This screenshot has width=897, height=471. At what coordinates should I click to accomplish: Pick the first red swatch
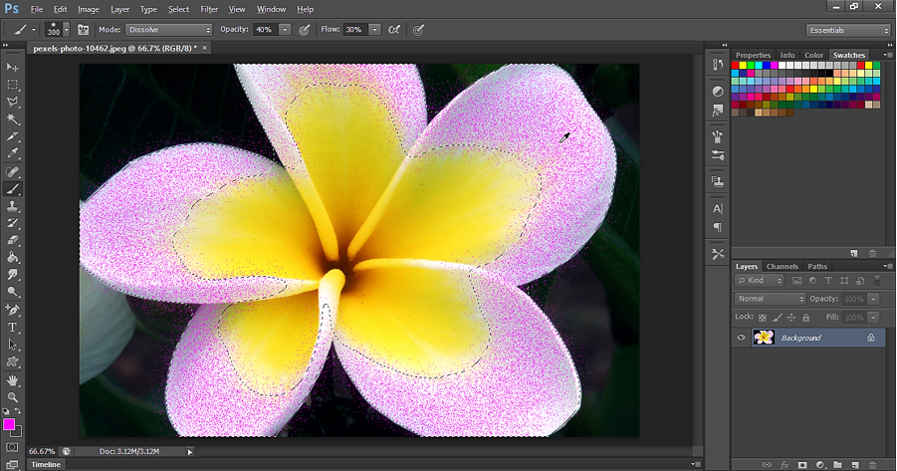735,66
